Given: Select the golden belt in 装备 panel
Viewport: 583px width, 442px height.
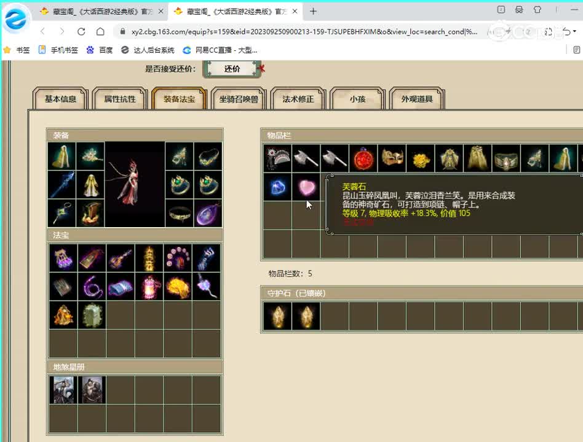Looking at the screenshot, I should click(x=179, y=214).
